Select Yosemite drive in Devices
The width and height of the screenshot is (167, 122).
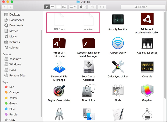pos(13,59)
